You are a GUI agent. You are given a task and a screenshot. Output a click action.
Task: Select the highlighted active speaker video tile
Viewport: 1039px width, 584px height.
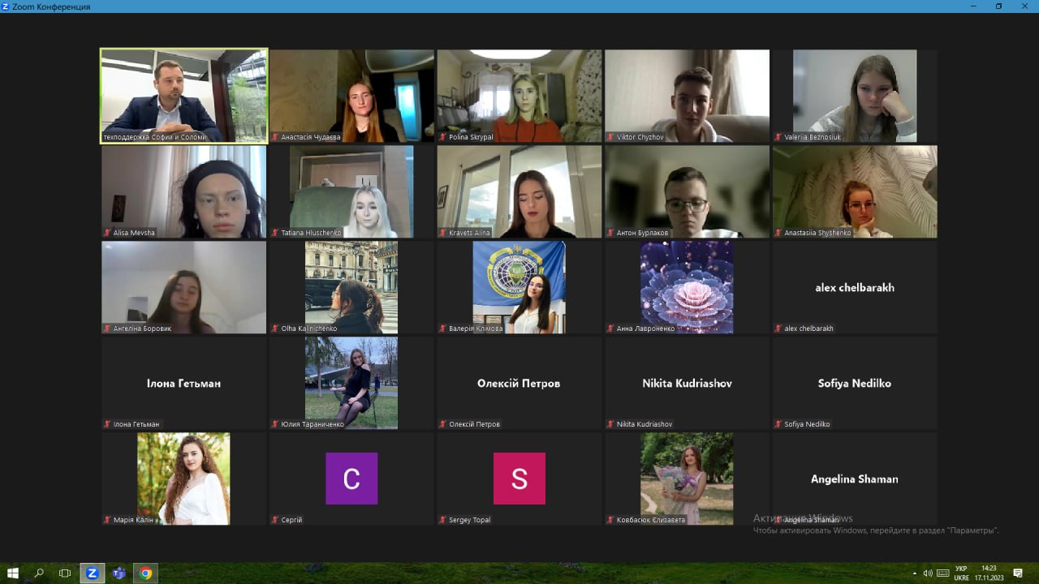183,96
